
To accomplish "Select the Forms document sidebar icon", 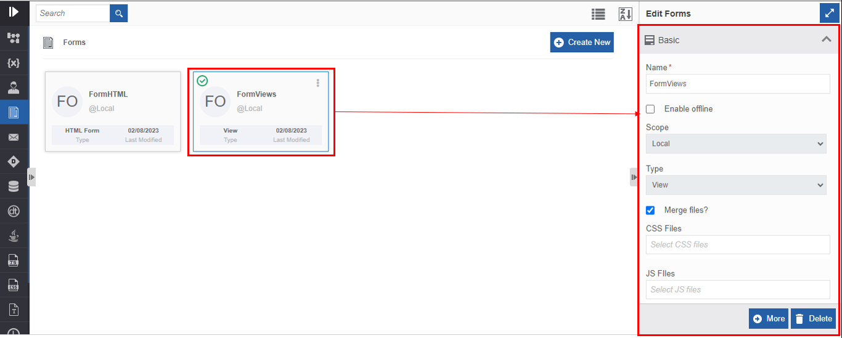I will tap(14, 112).
